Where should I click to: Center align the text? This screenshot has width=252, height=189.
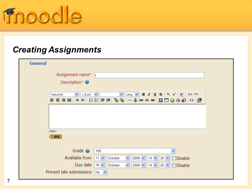[x=57, y=100]
